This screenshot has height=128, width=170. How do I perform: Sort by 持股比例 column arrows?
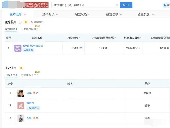(79, 38)
